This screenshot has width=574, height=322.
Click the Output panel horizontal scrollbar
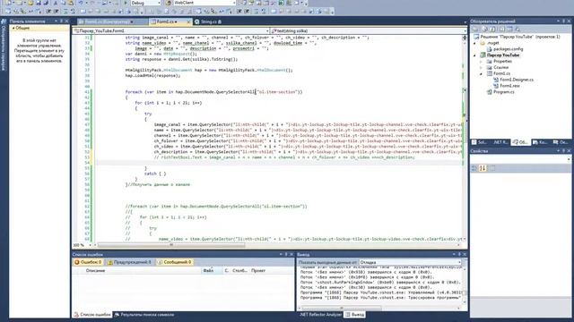(x=379, y=308)
